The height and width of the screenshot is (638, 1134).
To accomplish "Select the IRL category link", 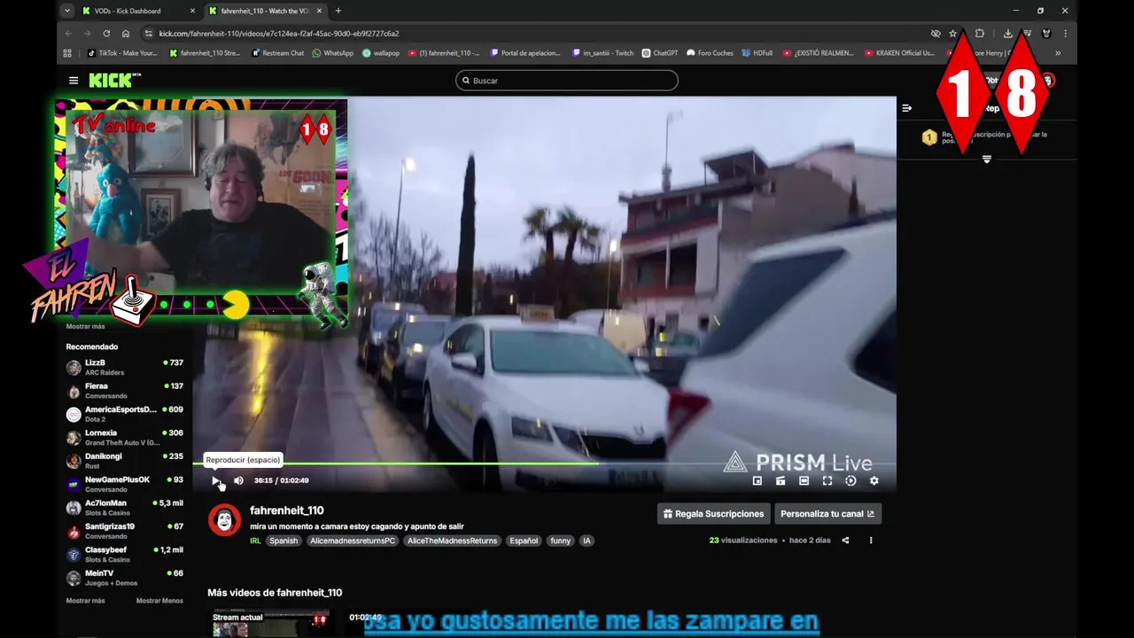I will 255,541.
